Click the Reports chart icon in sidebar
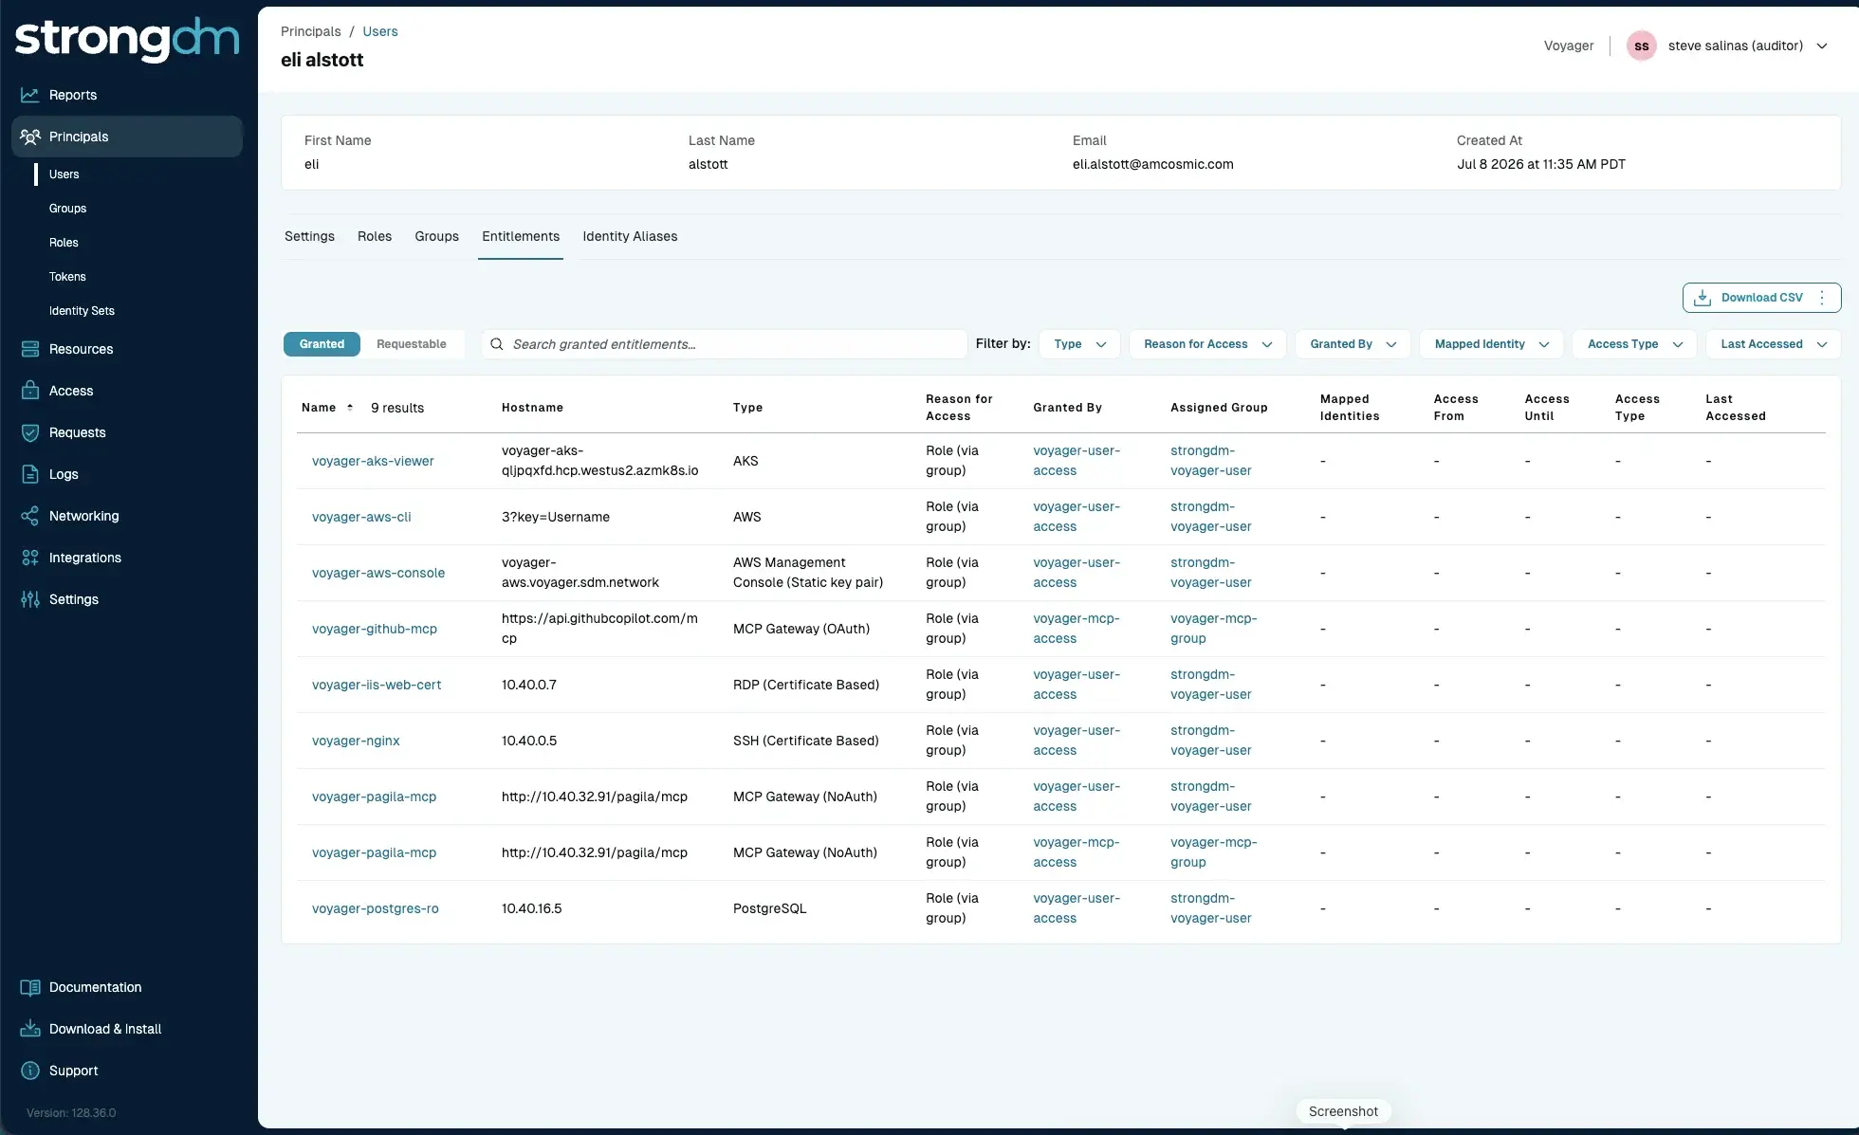Image resolution: width=1859 pixels, height=1135 pixels. tap(30, 95)
